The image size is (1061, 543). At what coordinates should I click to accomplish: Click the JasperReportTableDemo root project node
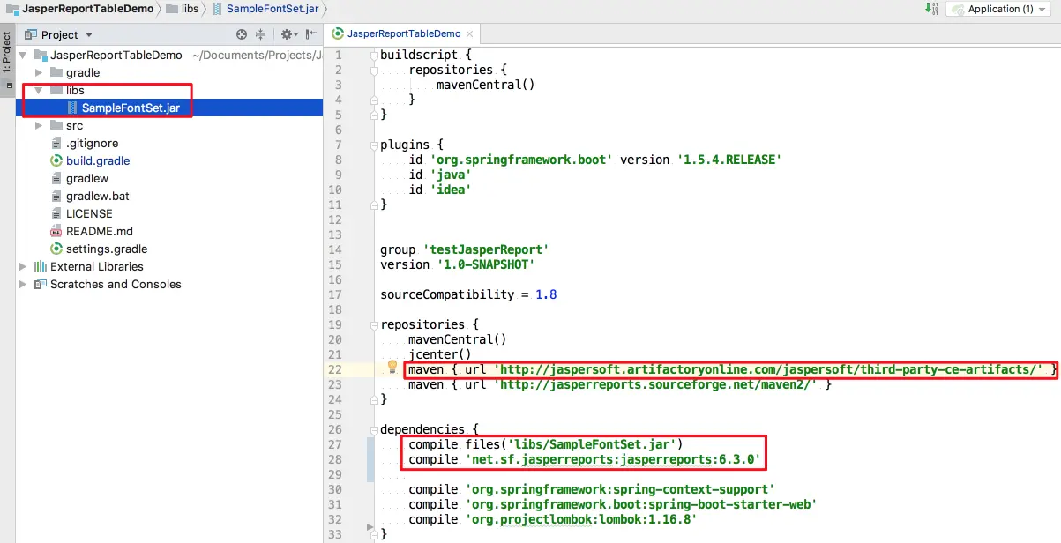coord(116,55)
